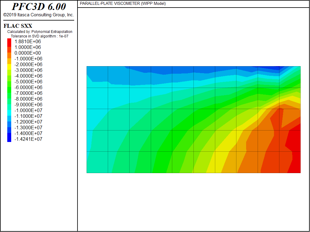Click legend value -5.0000E+06
310x232 pixels.
tap(28, 82)
